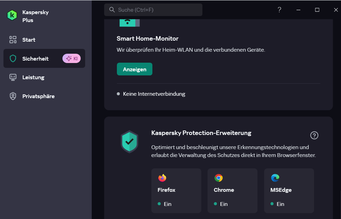Switch to the Leistung section
The height and width of the screenshot is (219, 341).
click(x=33, y=77)
